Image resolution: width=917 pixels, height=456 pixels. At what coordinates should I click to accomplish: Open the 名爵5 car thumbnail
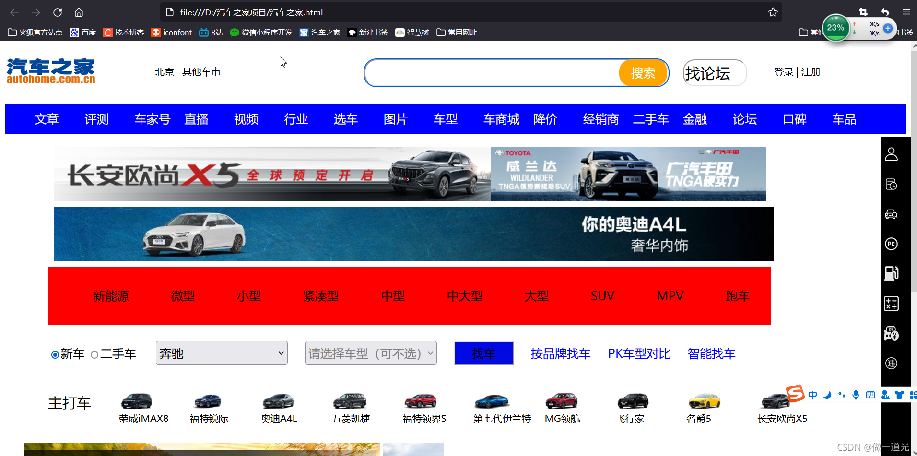coord(705,401)
